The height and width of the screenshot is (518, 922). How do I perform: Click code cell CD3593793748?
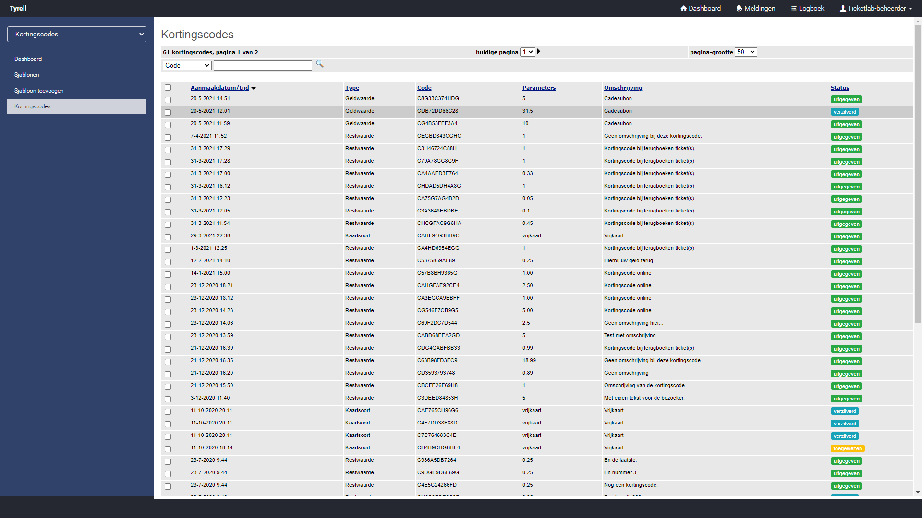click(436, 373)
